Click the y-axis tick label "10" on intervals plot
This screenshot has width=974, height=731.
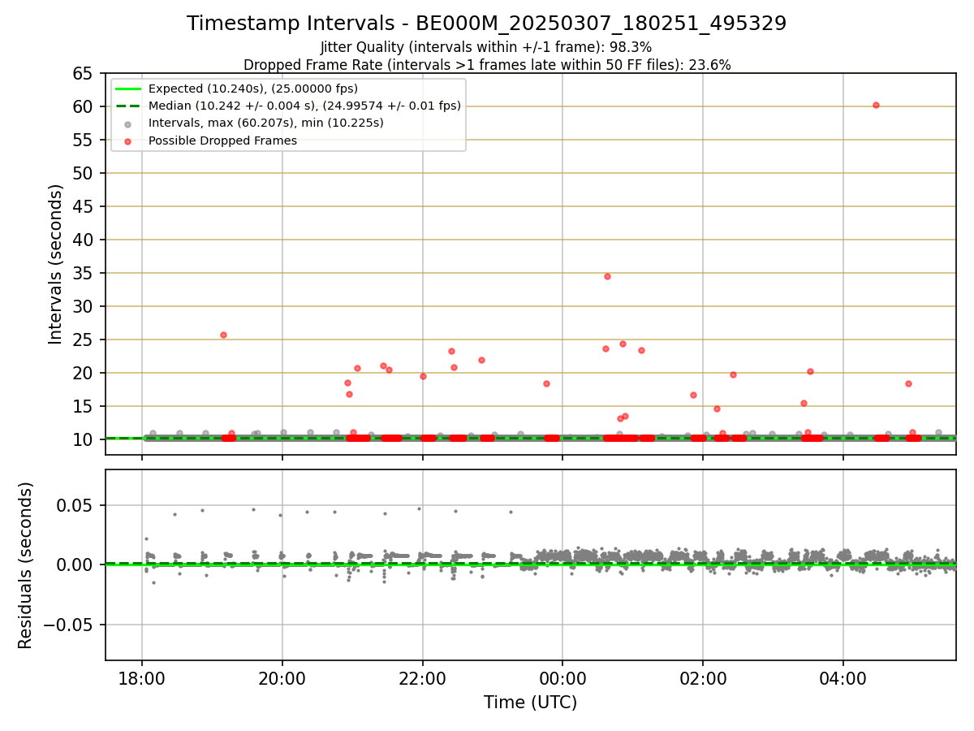84,439
